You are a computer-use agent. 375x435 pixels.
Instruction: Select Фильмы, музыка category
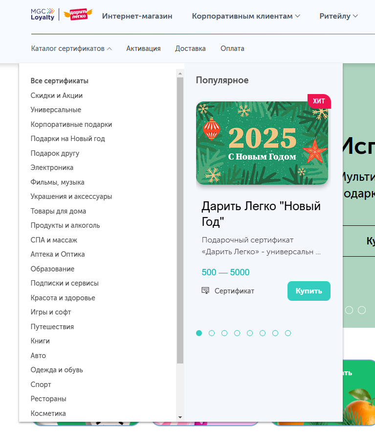[x=57, y=182]
